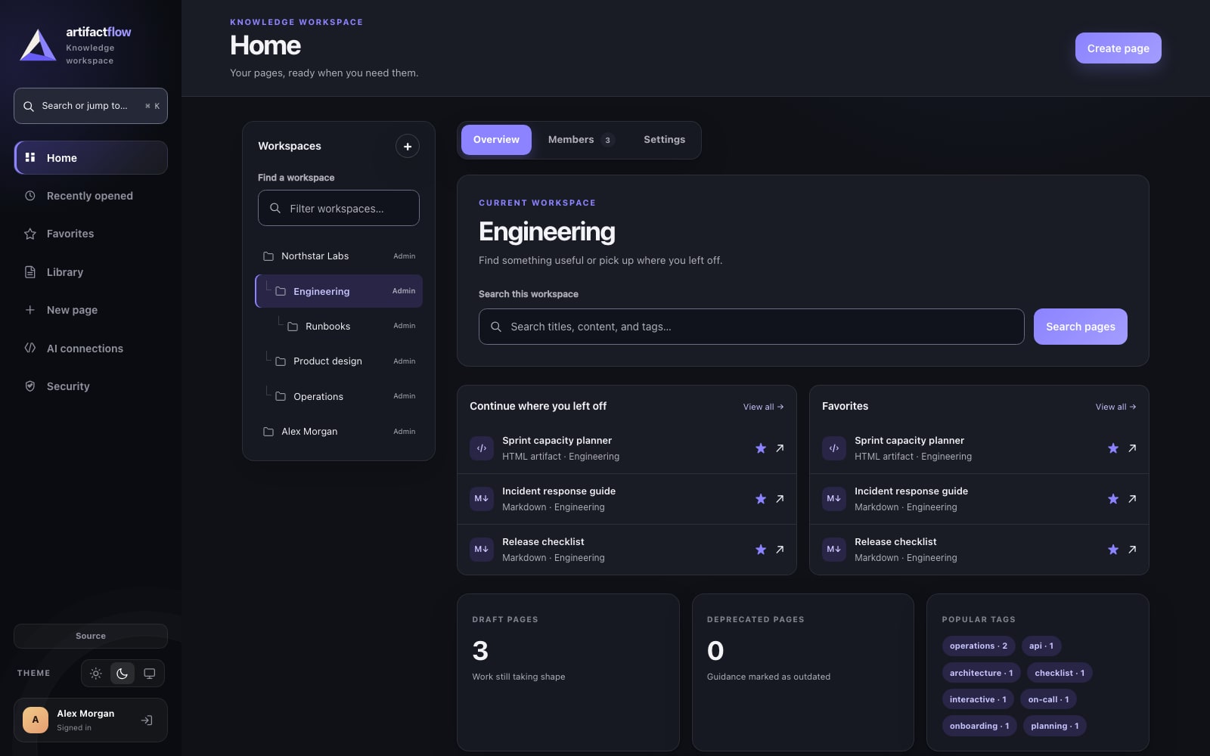Viewport: 1210px width, 756px height.
Task: Unfavorite Sprint capacity planner in Continue list
Action: (x=761, y=448)
